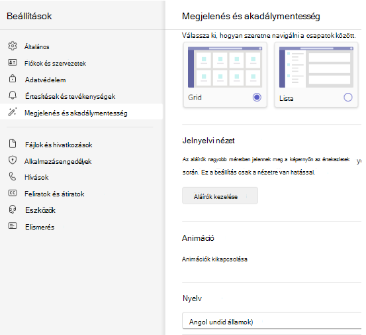The width and height of the screenshot is (366, 335).
Task: Click the CC icon for Feliratok és átiratok
Action: pyautogui.click(x=13, y=193)
